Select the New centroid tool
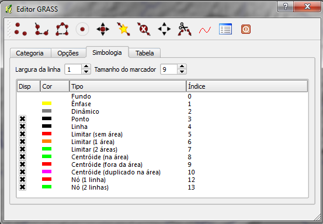Image resolution: width=323 pixels, height=224 pixels. 82,29
